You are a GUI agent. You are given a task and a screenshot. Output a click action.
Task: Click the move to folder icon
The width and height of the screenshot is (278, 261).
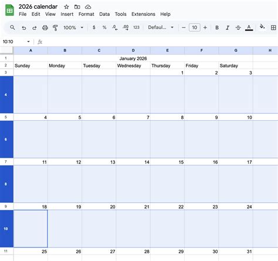(x=77, y=7)
